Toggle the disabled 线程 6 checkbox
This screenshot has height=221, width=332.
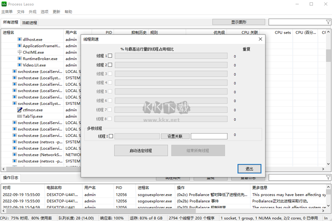(110, 100)
